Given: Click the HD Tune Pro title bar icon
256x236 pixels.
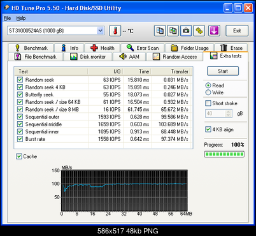Looking at the screenshot, I should point(7,8).
